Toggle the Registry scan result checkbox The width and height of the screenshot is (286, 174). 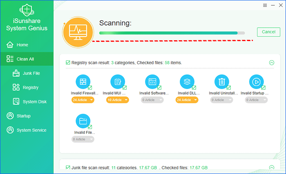click(68, 63)
